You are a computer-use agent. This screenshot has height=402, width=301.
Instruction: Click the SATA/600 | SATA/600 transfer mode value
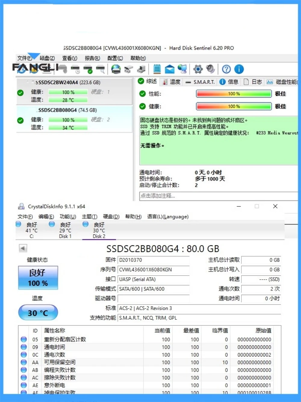point(154,289)
